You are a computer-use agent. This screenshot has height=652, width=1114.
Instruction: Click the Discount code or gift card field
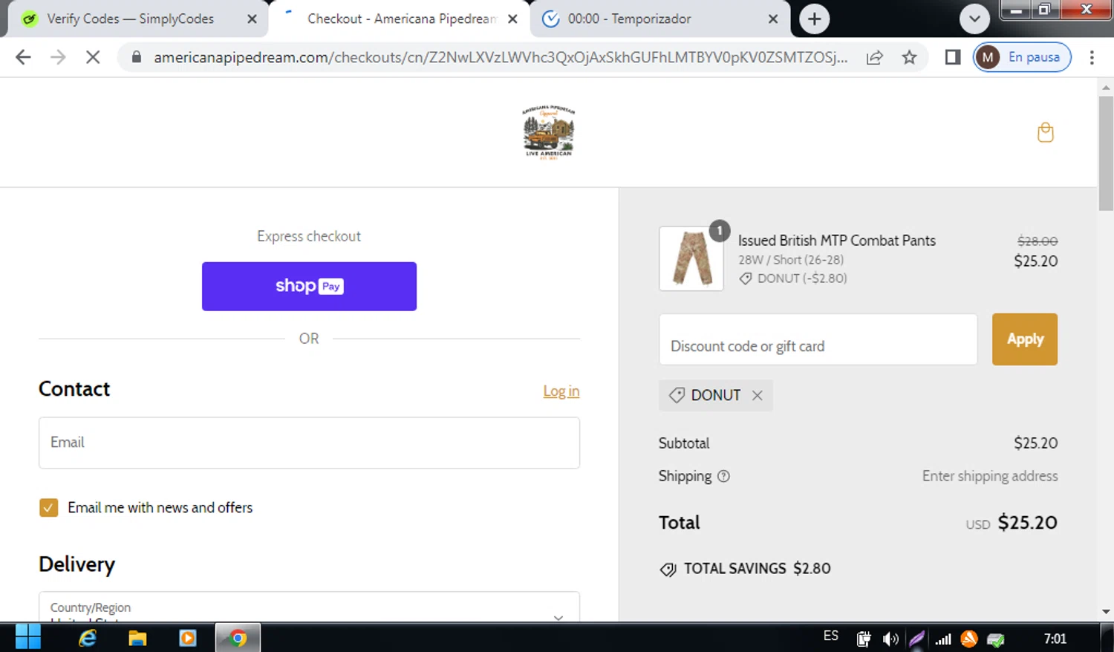818,339
